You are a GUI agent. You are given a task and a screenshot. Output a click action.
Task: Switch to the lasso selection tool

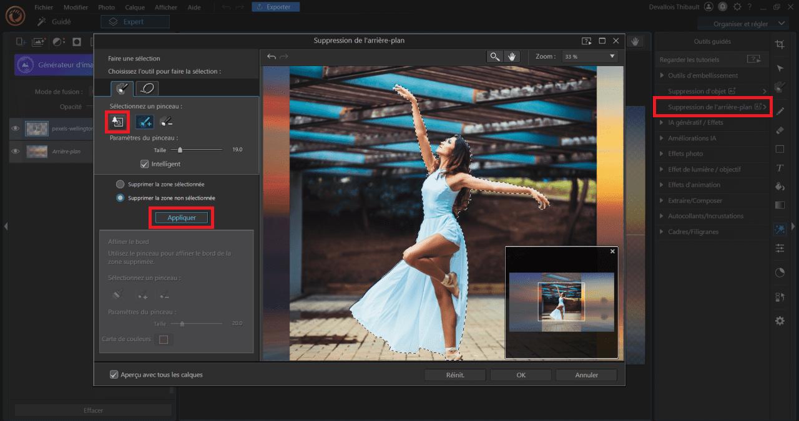(147, 89)
